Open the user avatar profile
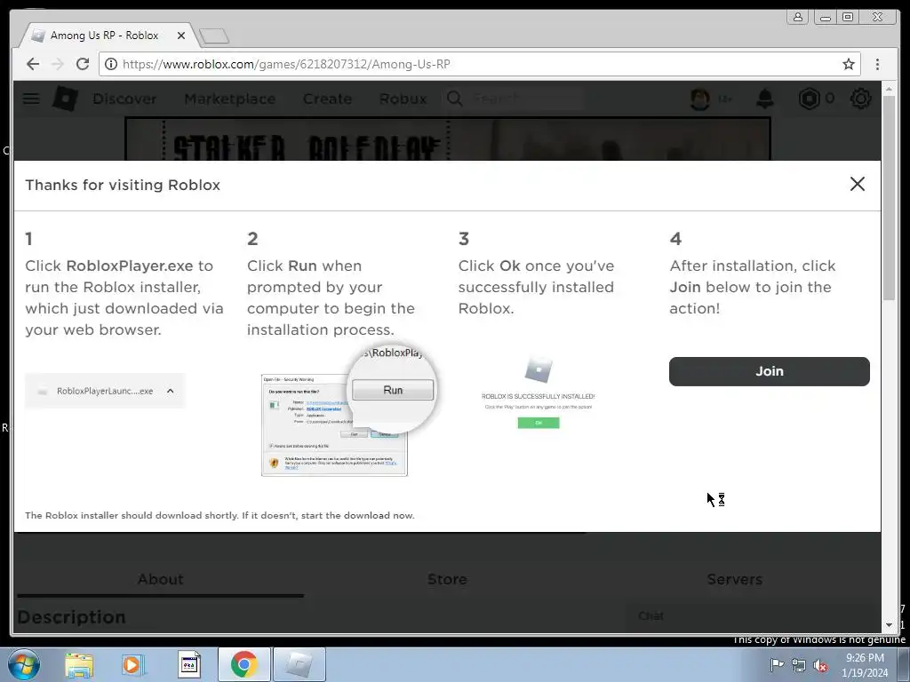 700,99
